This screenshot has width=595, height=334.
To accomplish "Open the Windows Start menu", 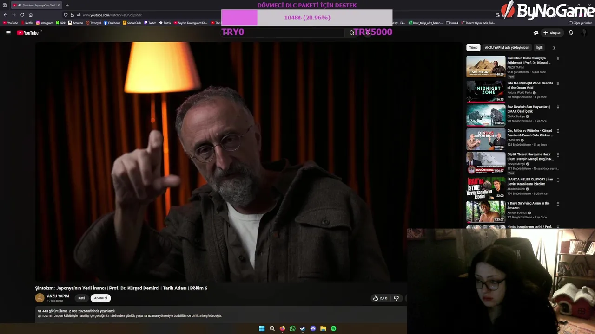I will tap(262, 328).
